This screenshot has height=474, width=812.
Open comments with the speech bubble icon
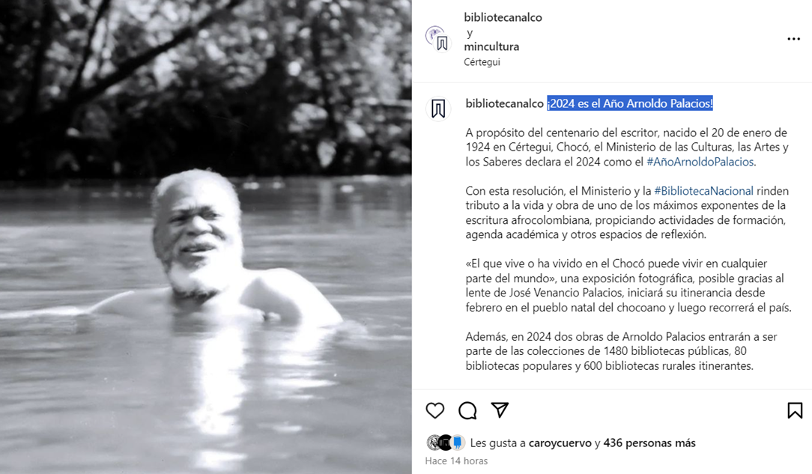(467, 410)
